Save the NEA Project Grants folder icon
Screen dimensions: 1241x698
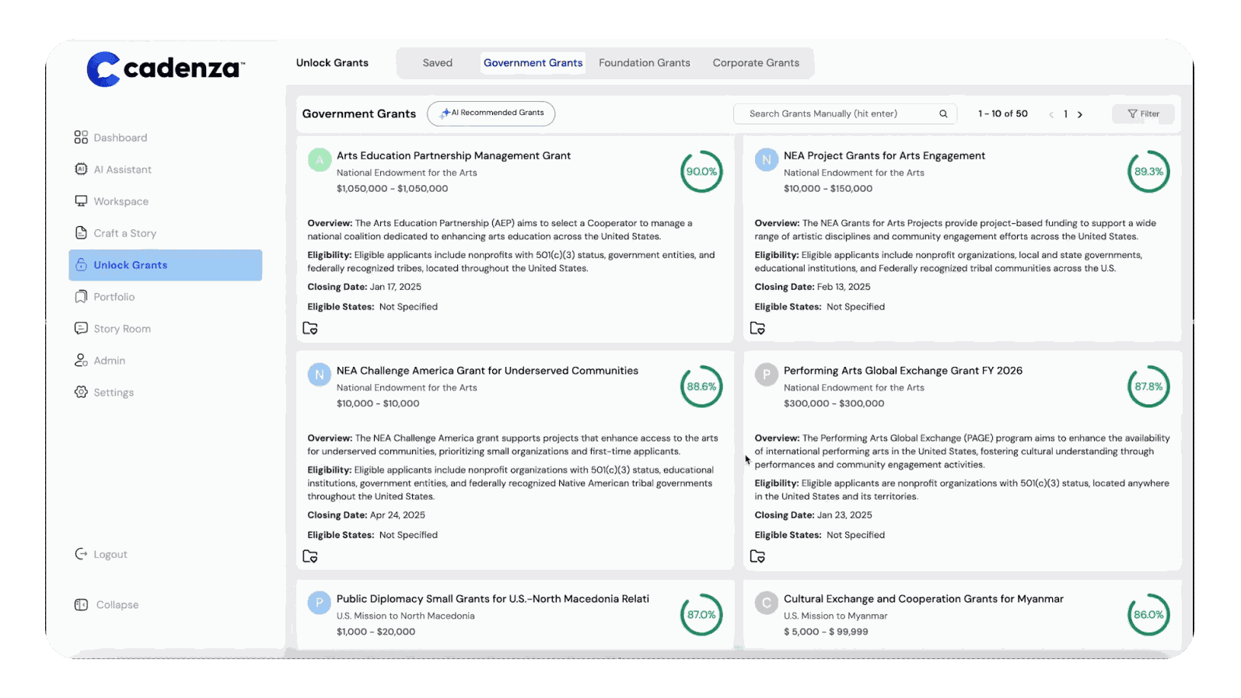[x=757, y=328]
